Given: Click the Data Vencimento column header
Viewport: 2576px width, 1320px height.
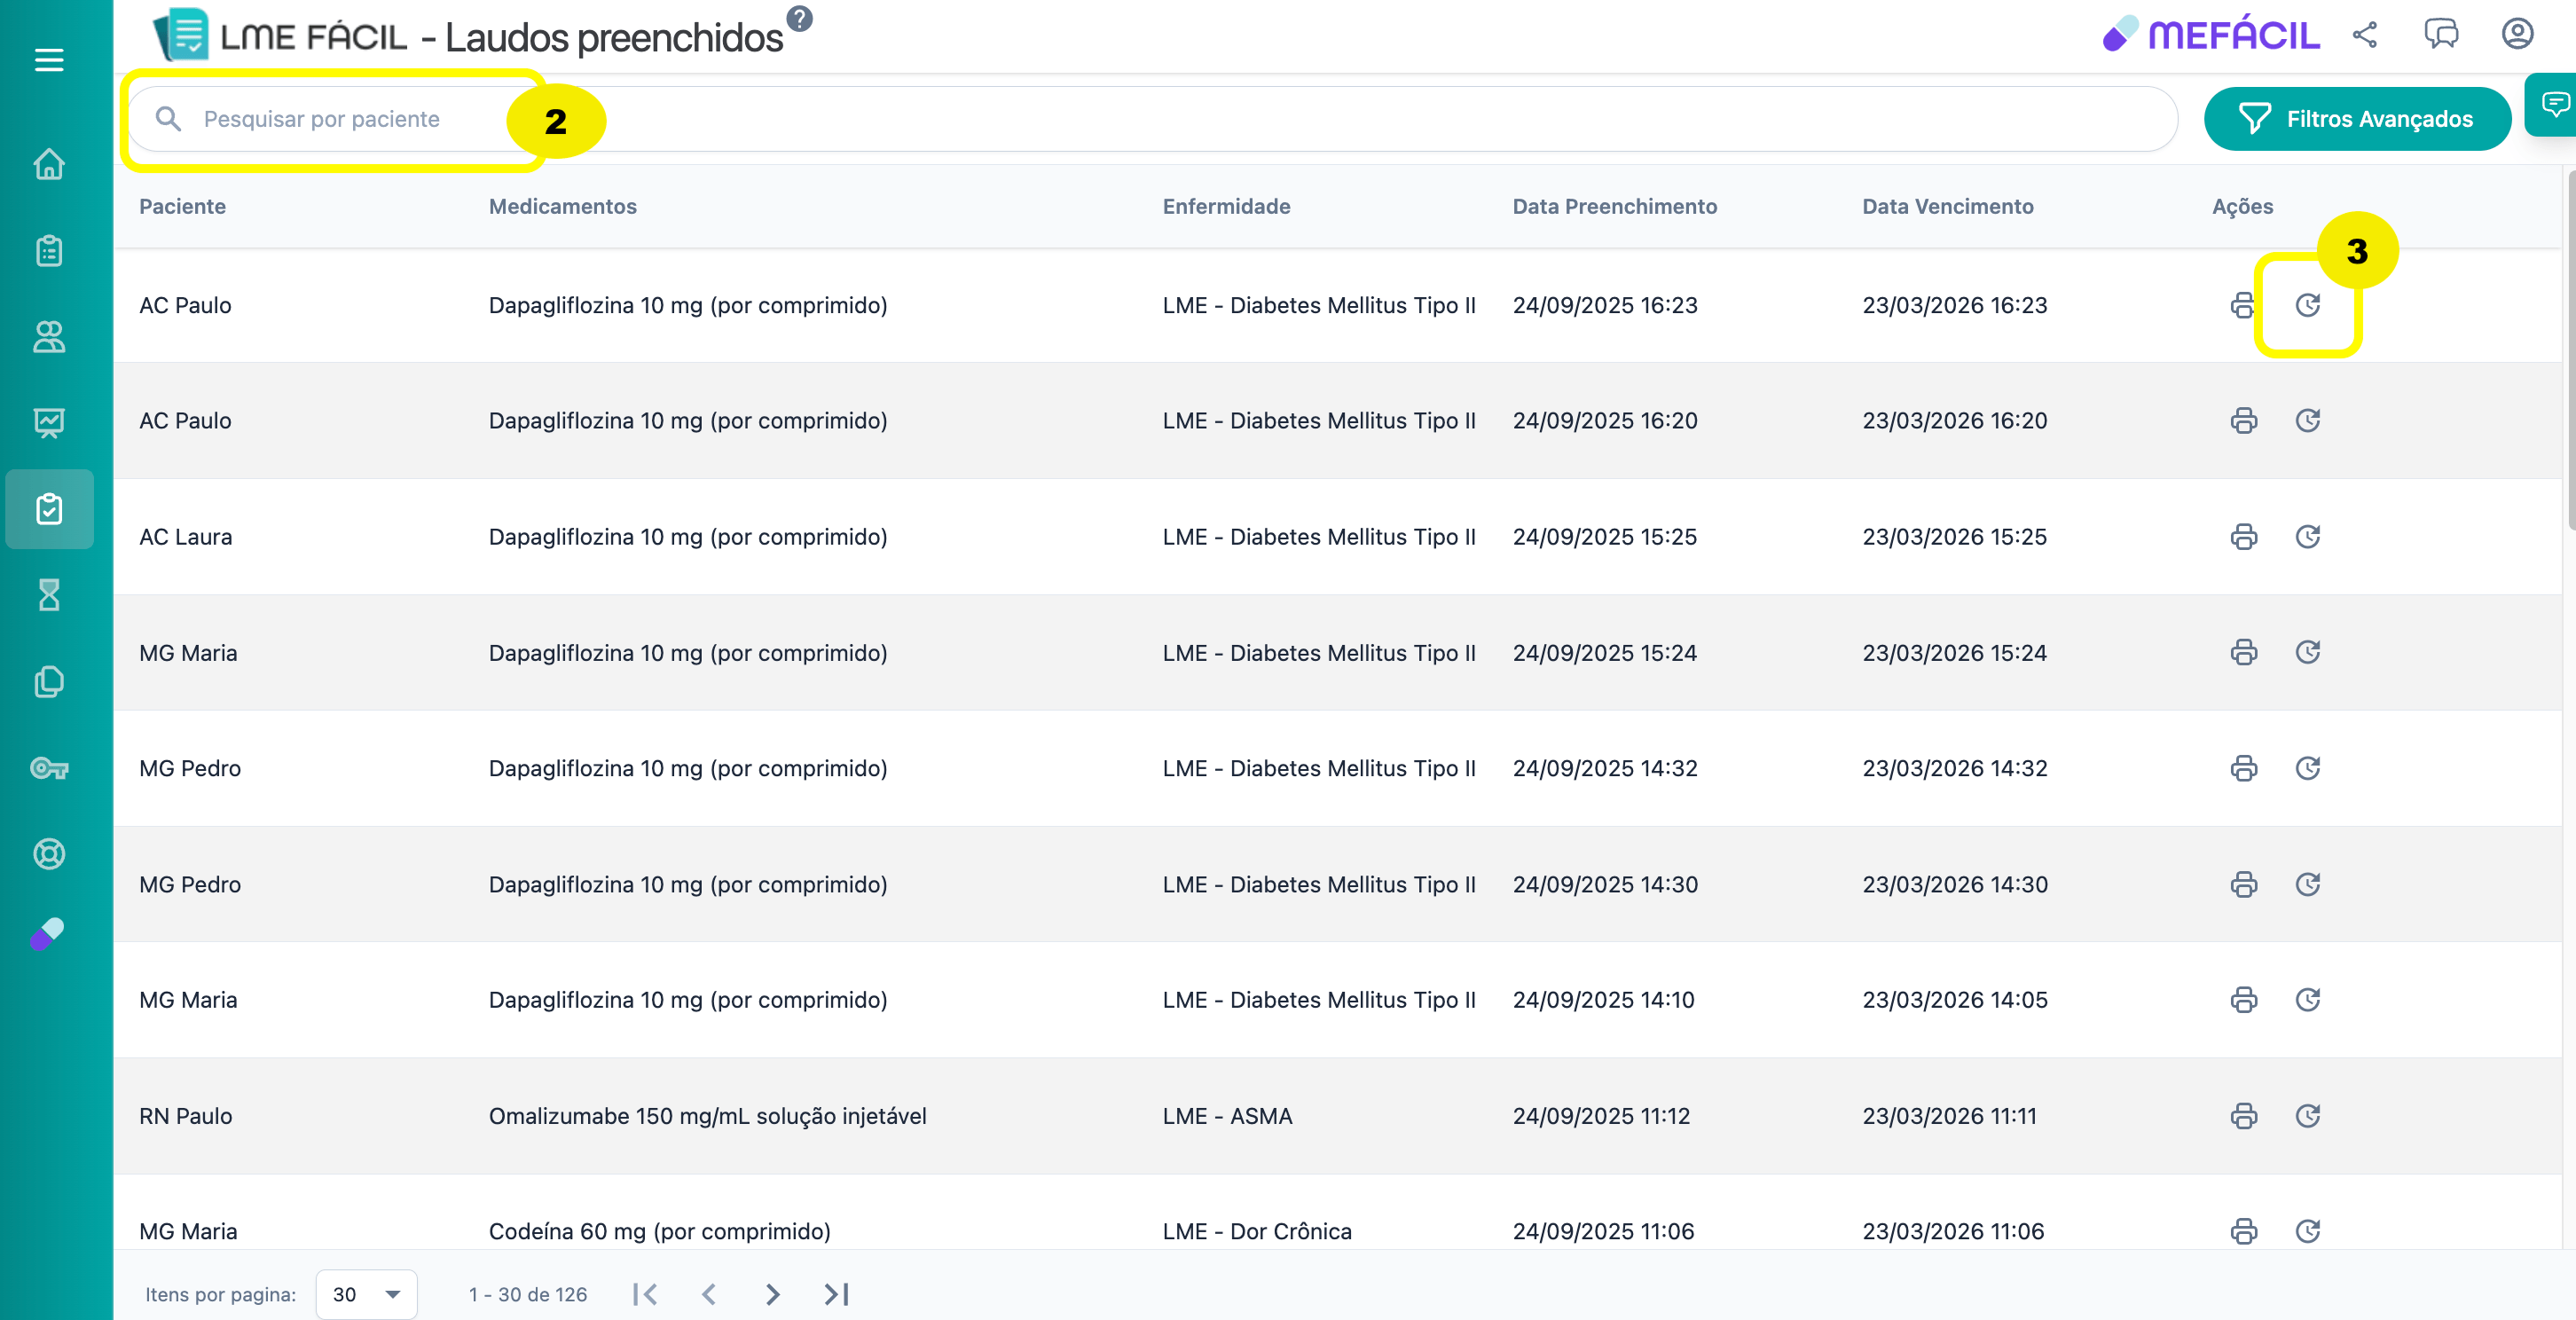Looking at the screenshot, I should (1947, 206).
